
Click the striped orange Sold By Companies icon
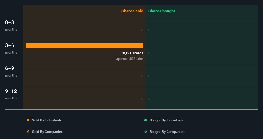[28, 132]
